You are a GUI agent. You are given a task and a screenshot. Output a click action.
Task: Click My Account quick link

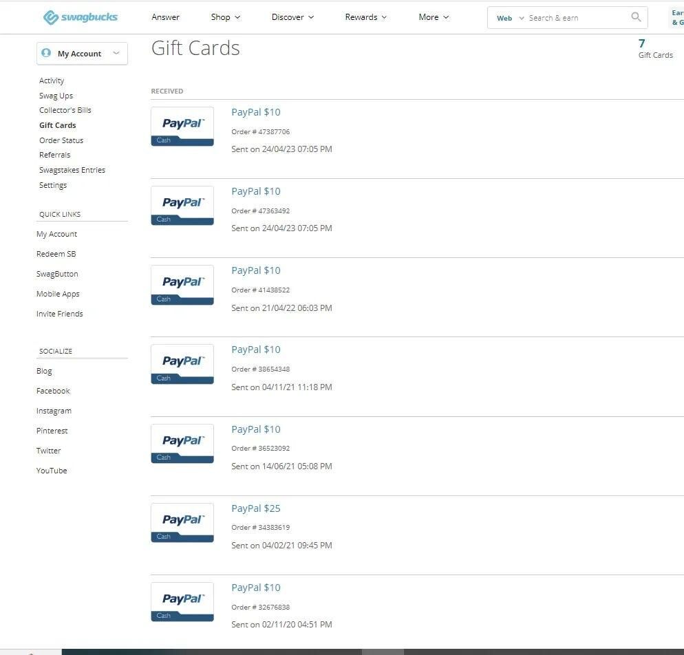coord(56,234)
